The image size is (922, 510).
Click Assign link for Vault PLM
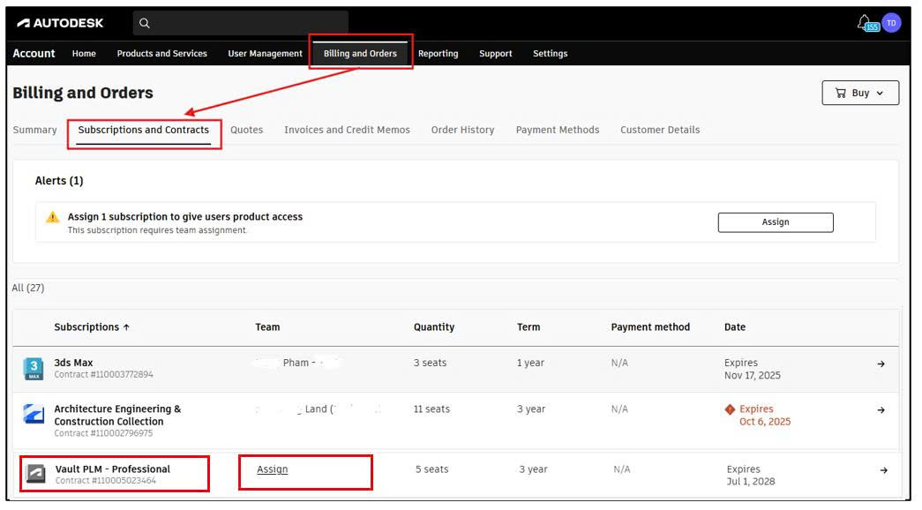pyautogui.click(x=273, y=469)
